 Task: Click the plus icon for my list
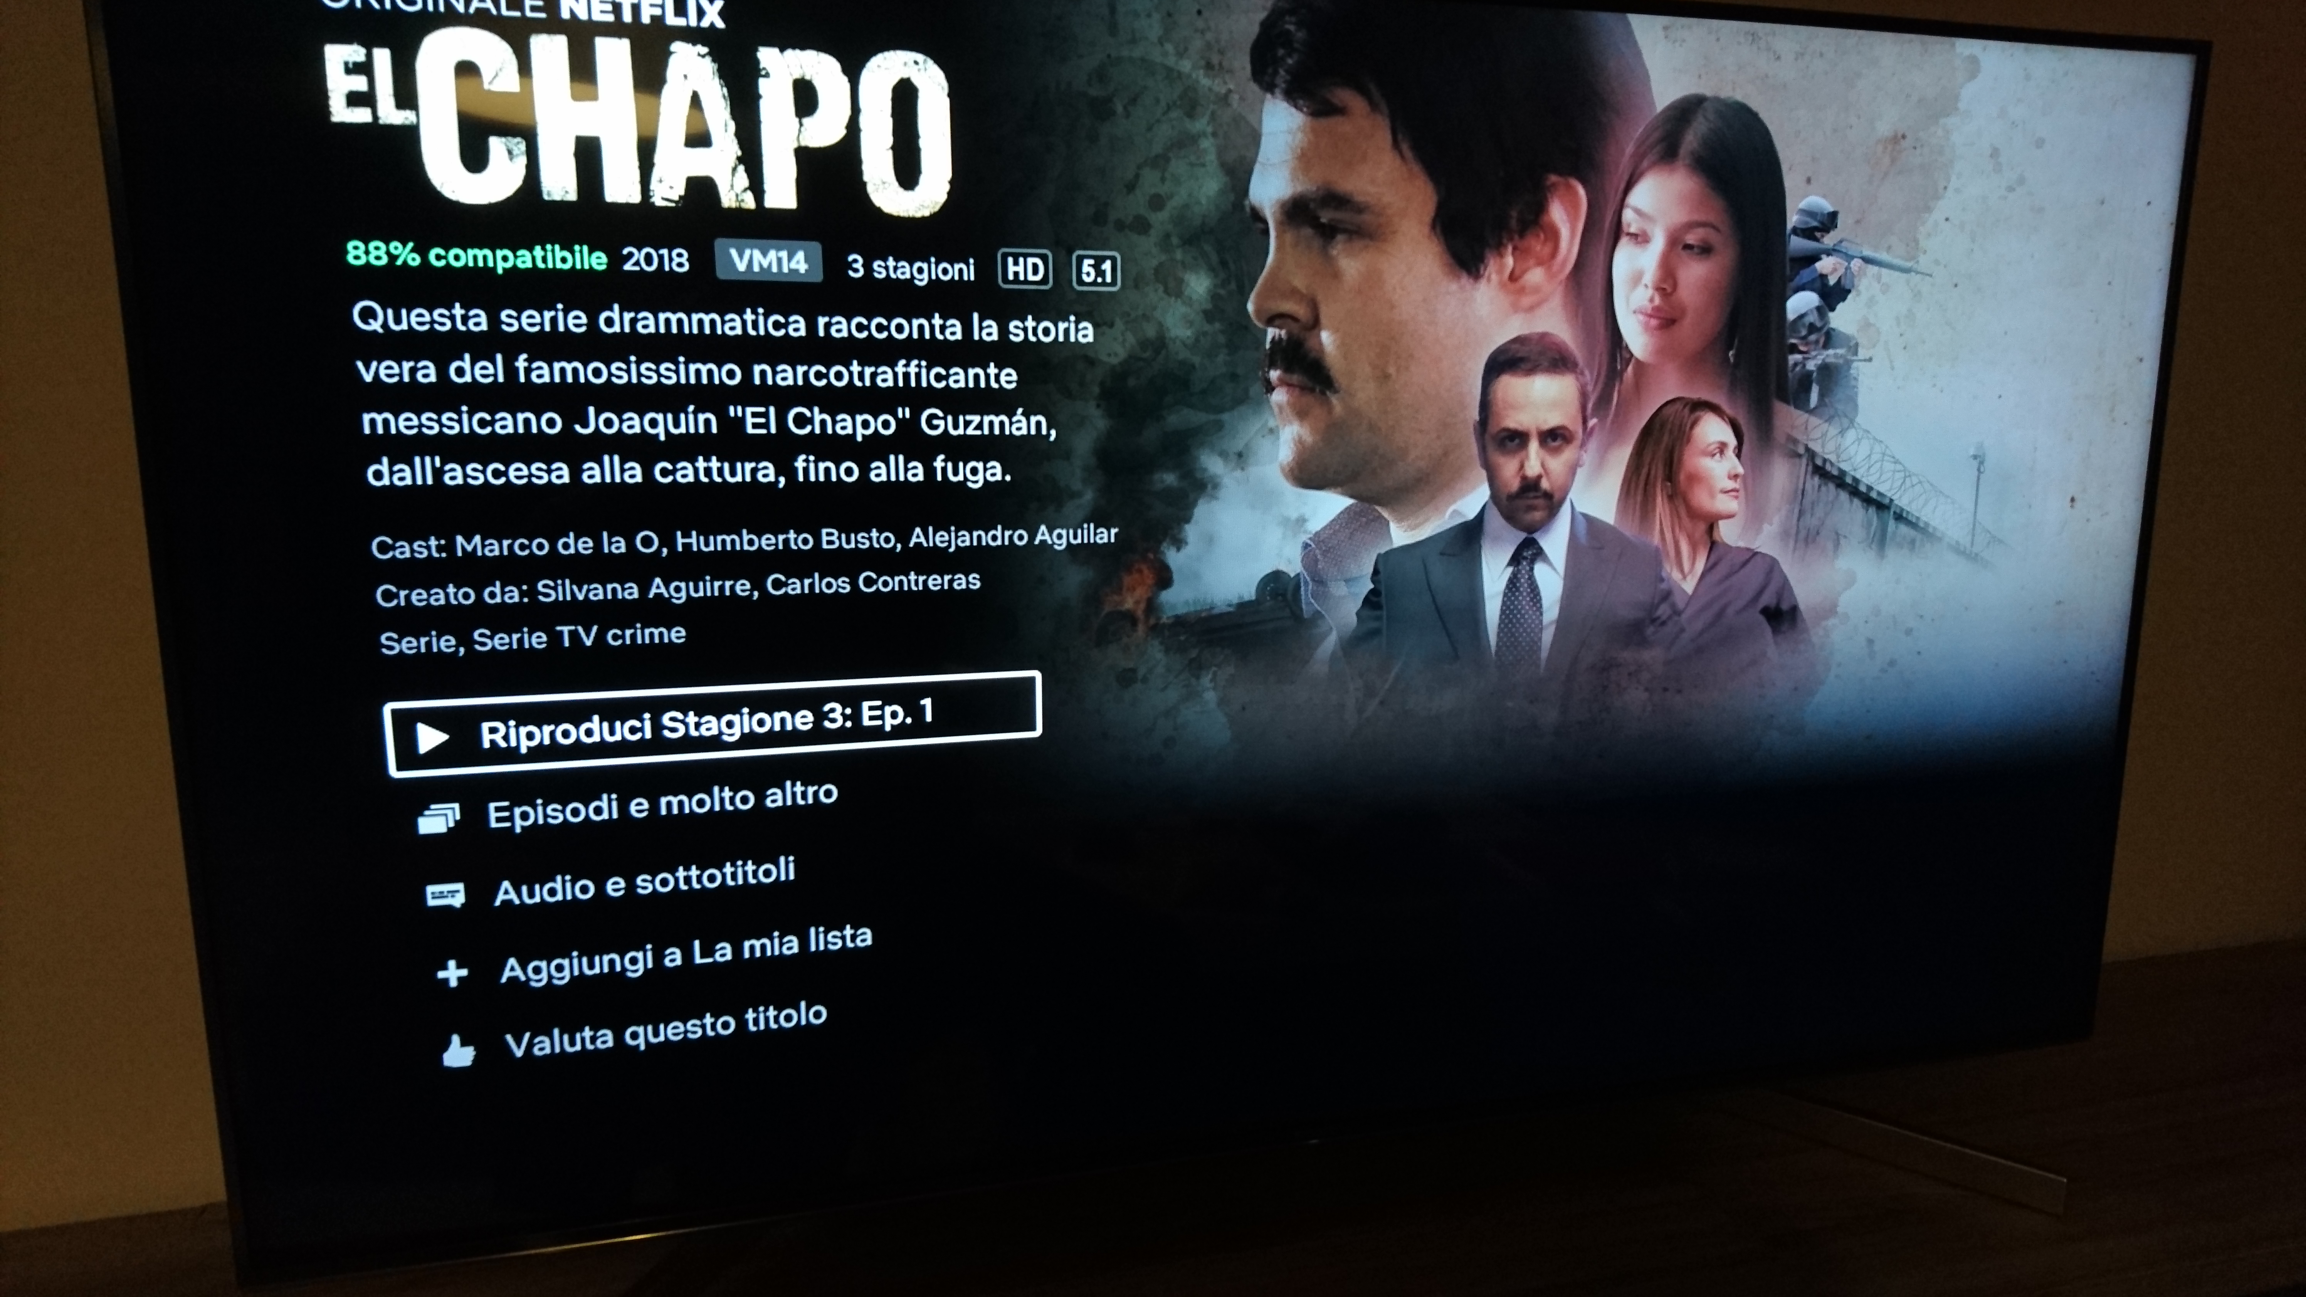click(x=452, y=973)
